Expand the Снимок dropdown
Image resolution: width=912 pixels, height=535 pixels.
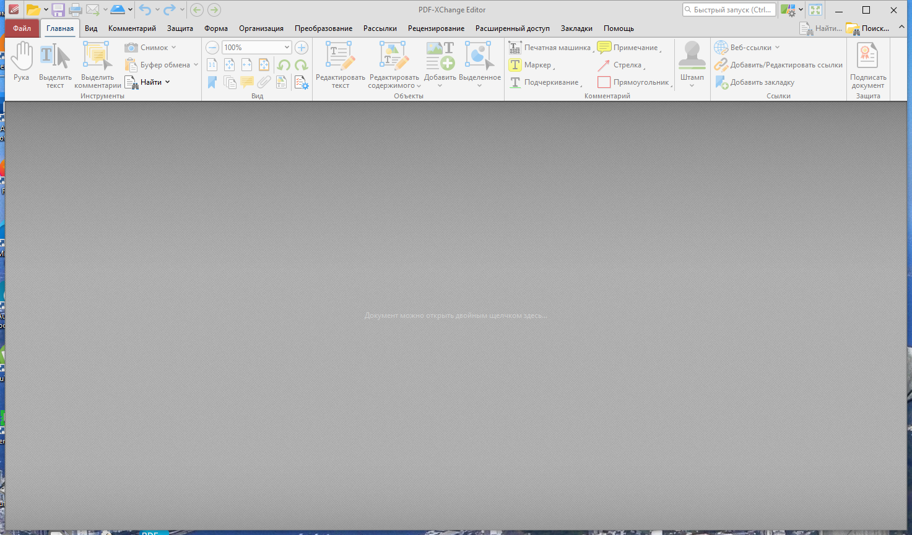[174, 48]
